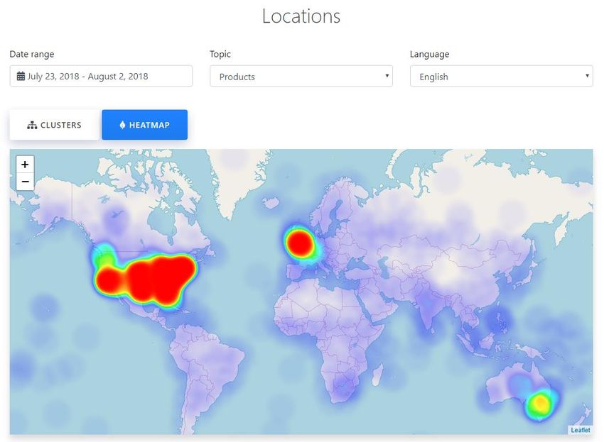604x442 pixels.
Task: Click the blue heat area over South Africa
Action: click(x=343, y=388)
